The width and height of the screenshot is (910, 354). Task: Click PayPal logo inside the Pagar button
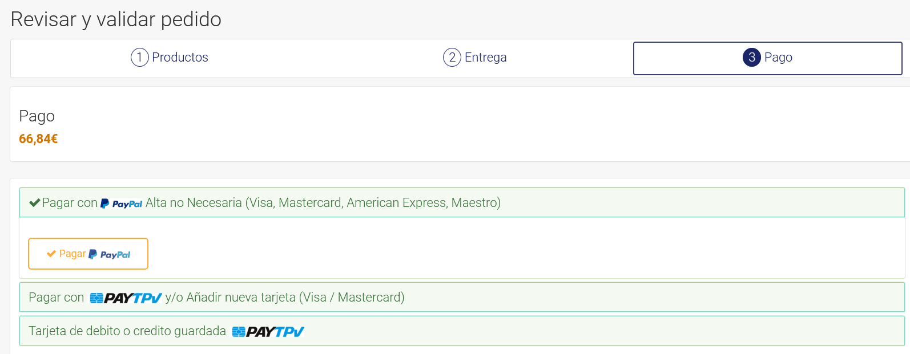pyautogui.click(x=110, y=254)
